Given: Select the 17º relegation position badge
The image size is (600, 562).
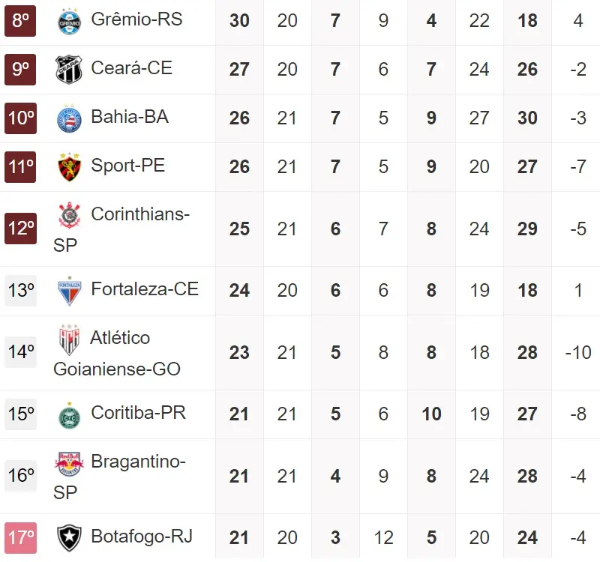Looking at the screenshot, I should tap(20, 537).
